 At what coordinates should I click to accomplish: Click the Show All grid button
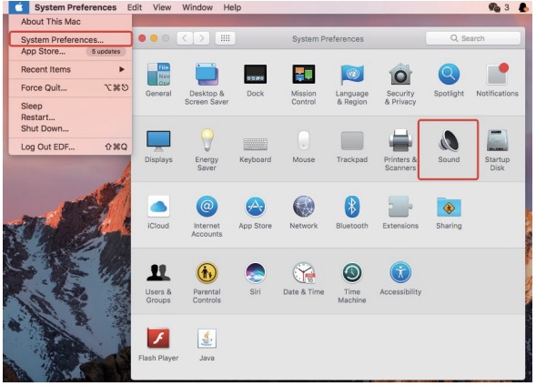[x=225, y=38]
